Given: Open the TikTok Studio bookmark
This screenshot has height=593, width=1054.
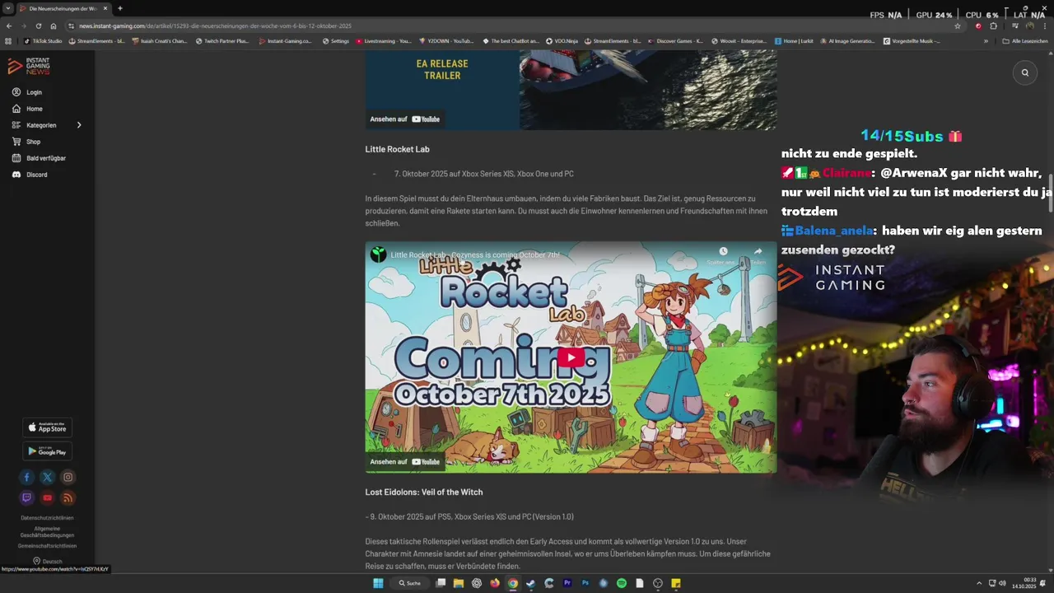Looking at the screenshot, I should (x=43, y=40).
